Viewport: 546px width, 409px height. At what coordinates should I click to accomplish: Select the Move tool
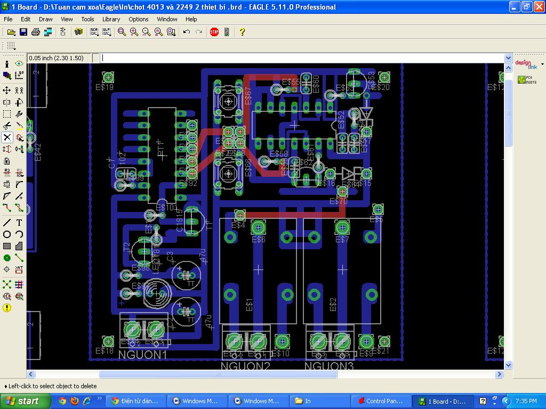click(x=7, y=90)
